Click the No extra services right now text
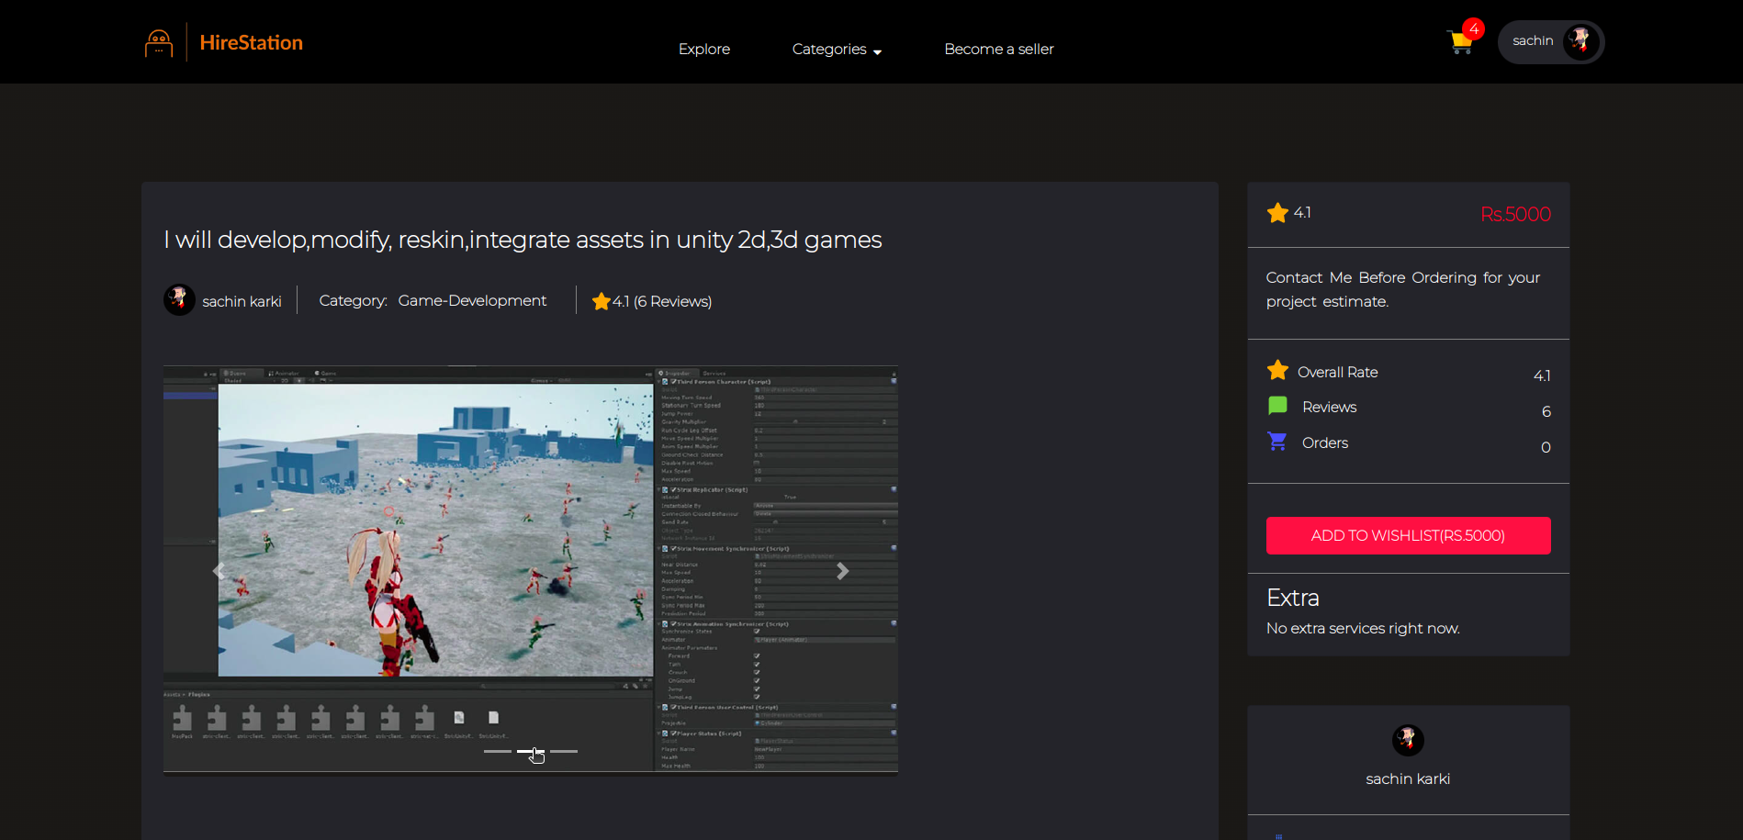The image size is (1743, 840). [1363, 628]
